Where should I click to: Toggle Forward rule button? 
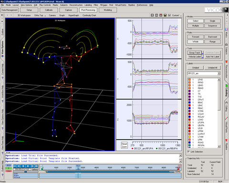click(x=196, y=37)
